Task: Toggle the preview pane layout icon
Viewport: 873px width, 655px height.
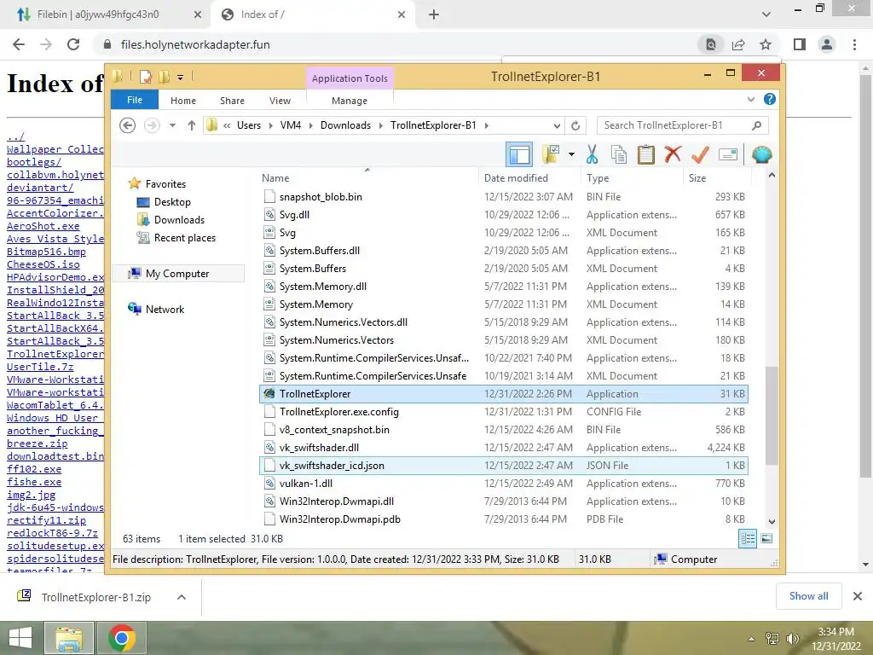Action: tap(519, 154)
